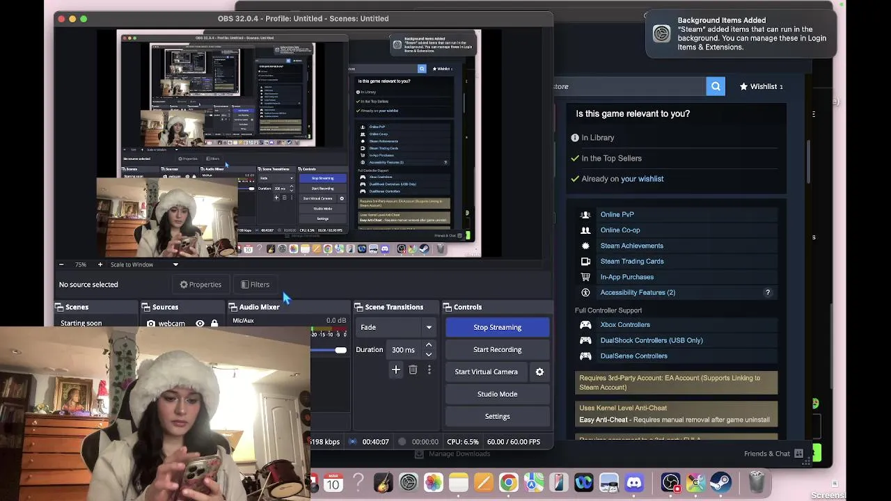Click the Background Items Added notification
Viewport: 891px width, 501px height.
(740, 33)
